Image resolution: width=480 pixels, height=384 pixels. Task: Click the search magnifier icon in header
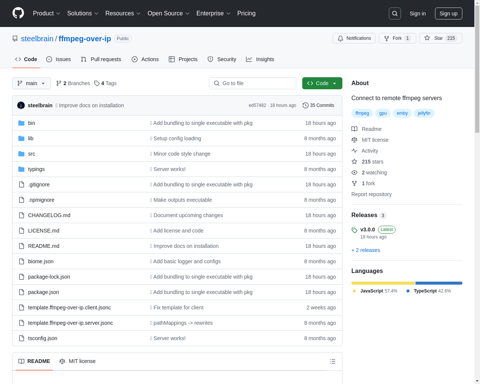(395, 13)
